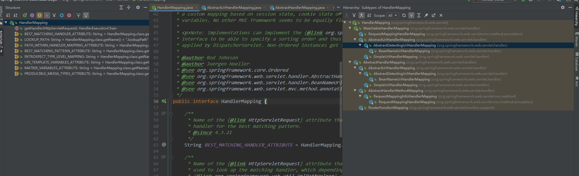Select RouterFunctionMapping in hierarchy tree
The image size is (579, 176).
pos(388,108)
